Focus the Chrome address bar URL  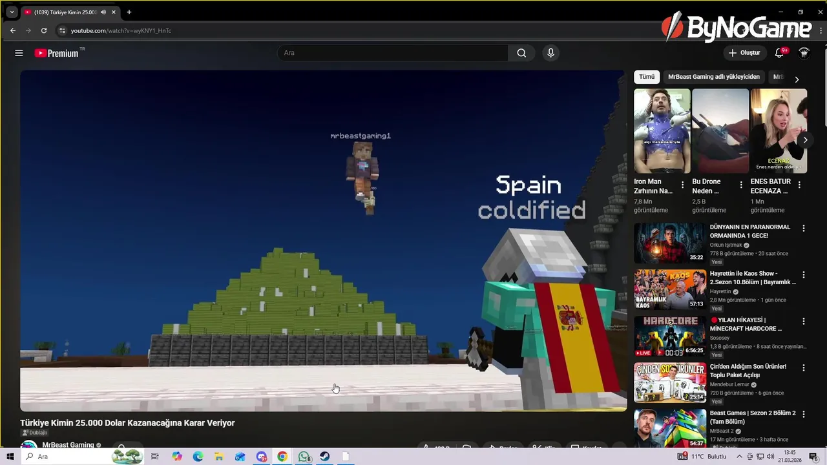pyautogui.click(x=121, y=30)
